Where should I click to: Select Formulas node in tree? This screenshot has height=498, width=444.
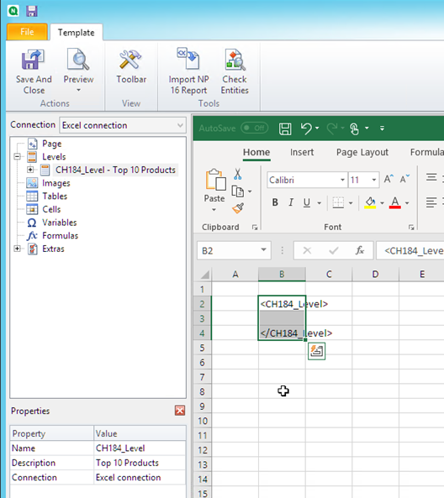[60, 236]
